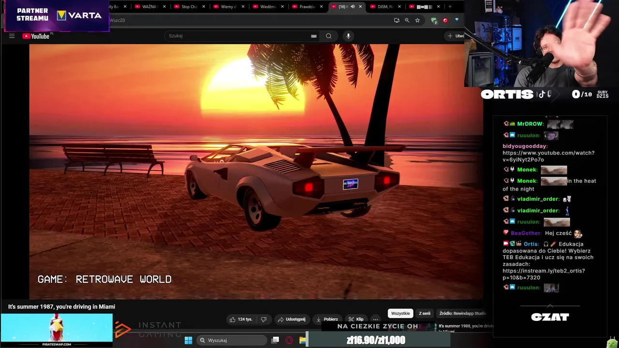Viewport: 619px width, 348px height.
Task: Click the magnifier search button
Action: (x=329, y=36)
